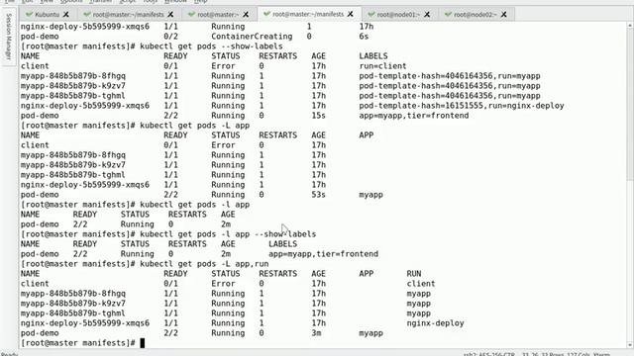The height and width of the screenshot is (356, 634).
Task: Click the pod-demo age value '3m'
Action: point(316,333)
